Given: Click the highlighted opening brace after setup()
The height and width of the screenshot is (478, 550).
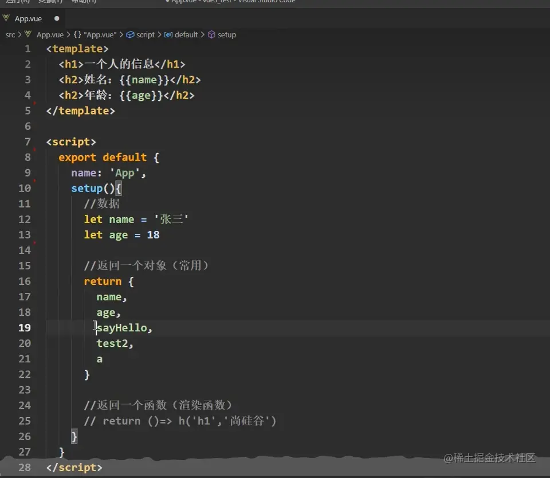Looking at the screenshot, I should 118,189.
